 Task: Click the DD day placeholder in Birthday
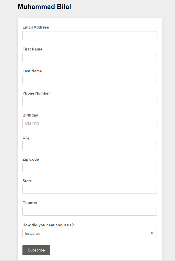point(37,124)
